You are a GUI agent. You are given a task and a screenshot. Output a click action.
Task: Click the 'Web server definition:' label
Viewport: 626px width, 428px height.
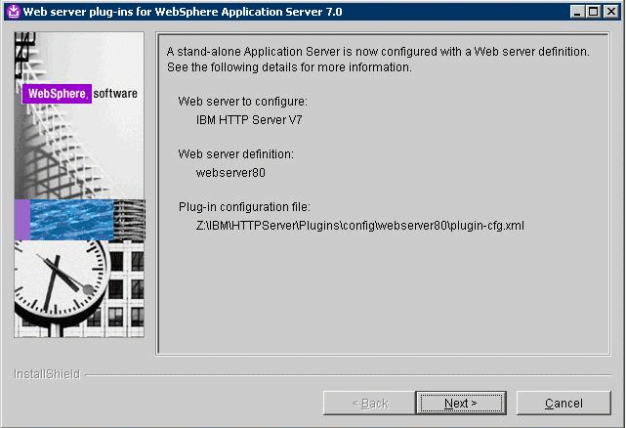point(235,154)
